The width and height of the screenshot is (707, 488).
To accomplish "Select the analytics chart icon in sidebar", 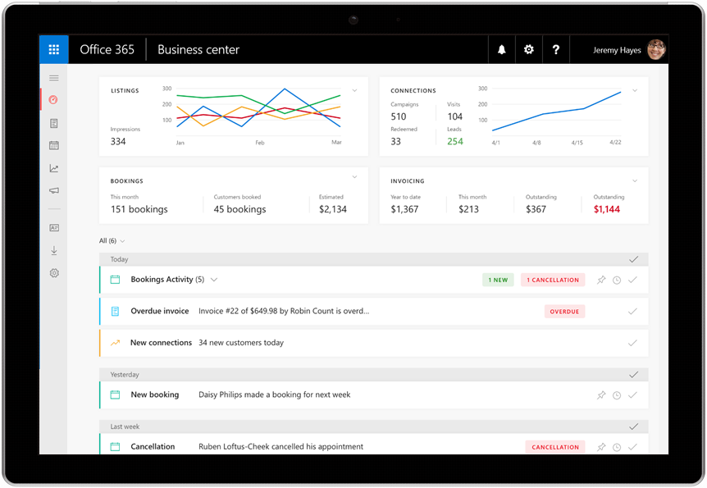I will [x=54, y=168].
